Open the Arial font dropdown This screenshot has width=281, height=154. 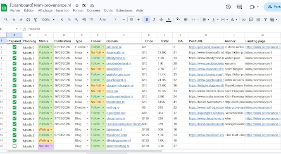tap(108, 19)
